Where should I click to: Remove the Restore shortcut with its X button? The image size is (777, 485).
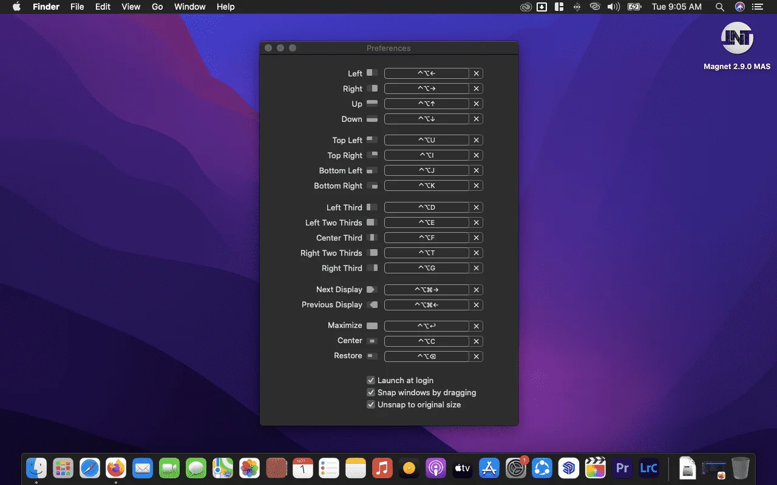(477, 356)
